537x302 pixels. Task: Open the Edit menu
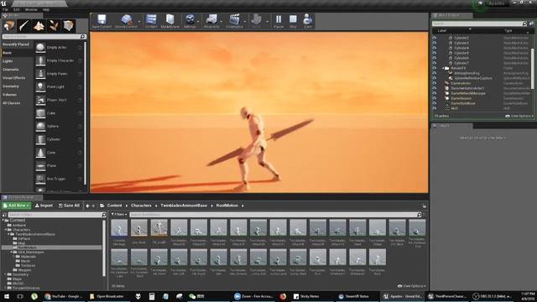click(x=17, y=9)
